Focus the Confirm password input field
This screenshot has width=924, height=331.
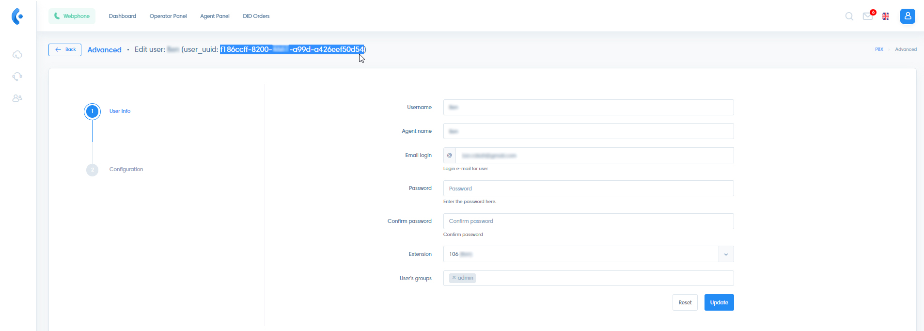(588, 221)
